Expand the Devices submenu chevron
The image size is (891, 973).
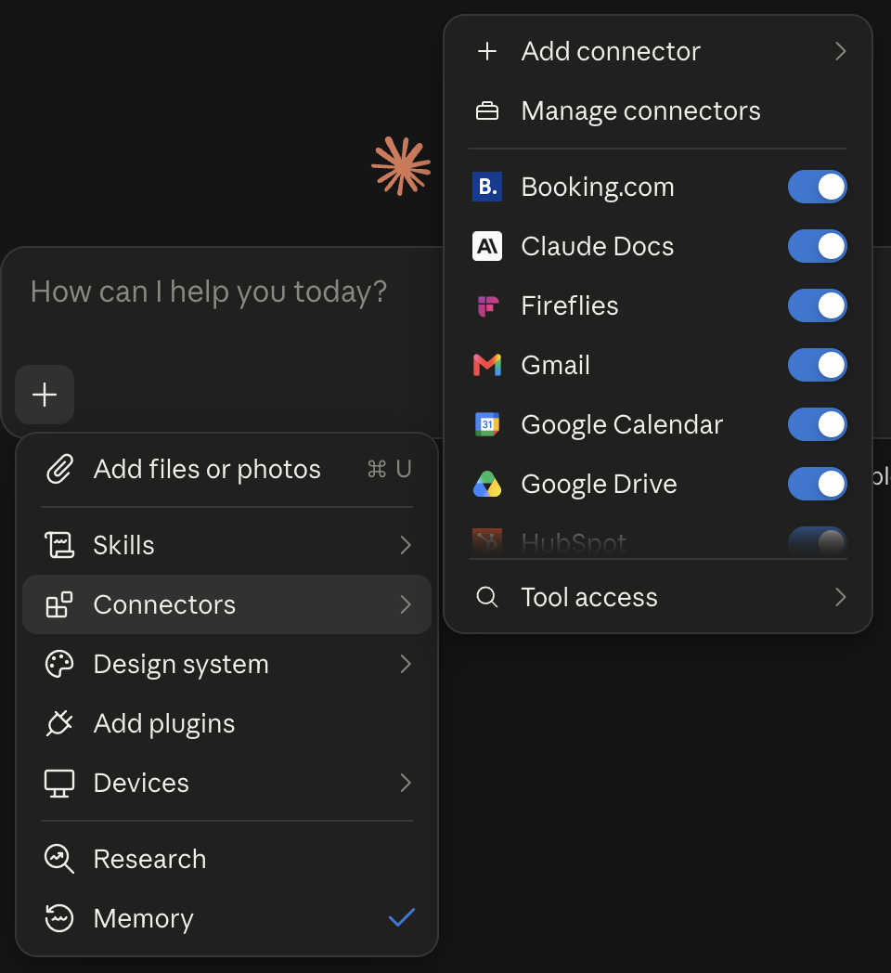406,783
